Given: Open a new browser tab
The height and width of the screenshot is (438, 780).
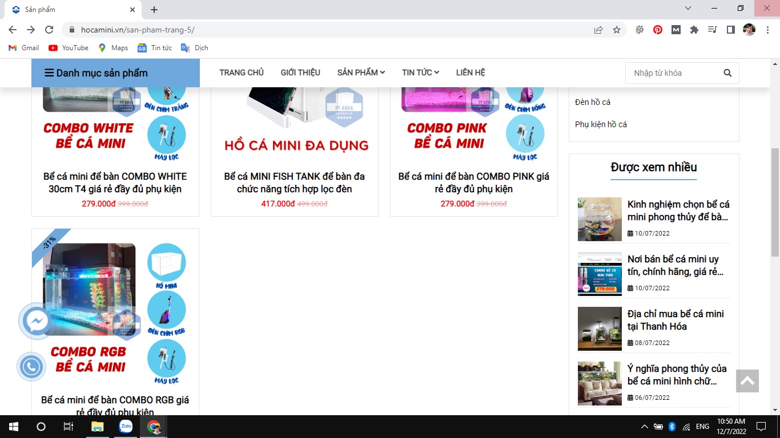Looking at the screenshot, I should (x=154, y=10).
